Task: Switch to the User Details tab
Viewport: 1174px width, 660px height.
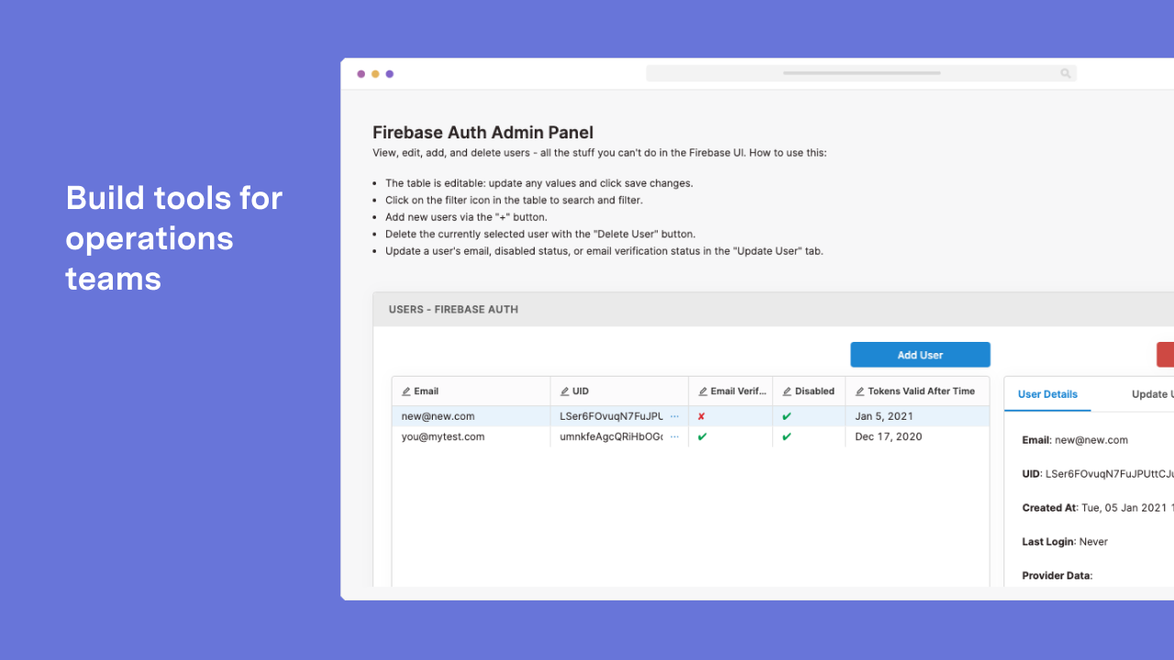Action: (1047, 394)
